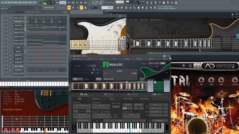The image size is (239, 134).
Task: Open the SOLO pattern selector
Action: (x=107, y=7)
